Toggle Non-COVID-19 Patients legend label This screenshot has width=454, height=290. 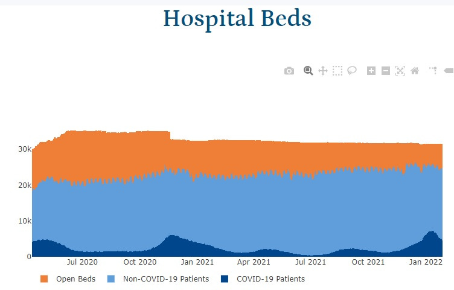point(166,279)
